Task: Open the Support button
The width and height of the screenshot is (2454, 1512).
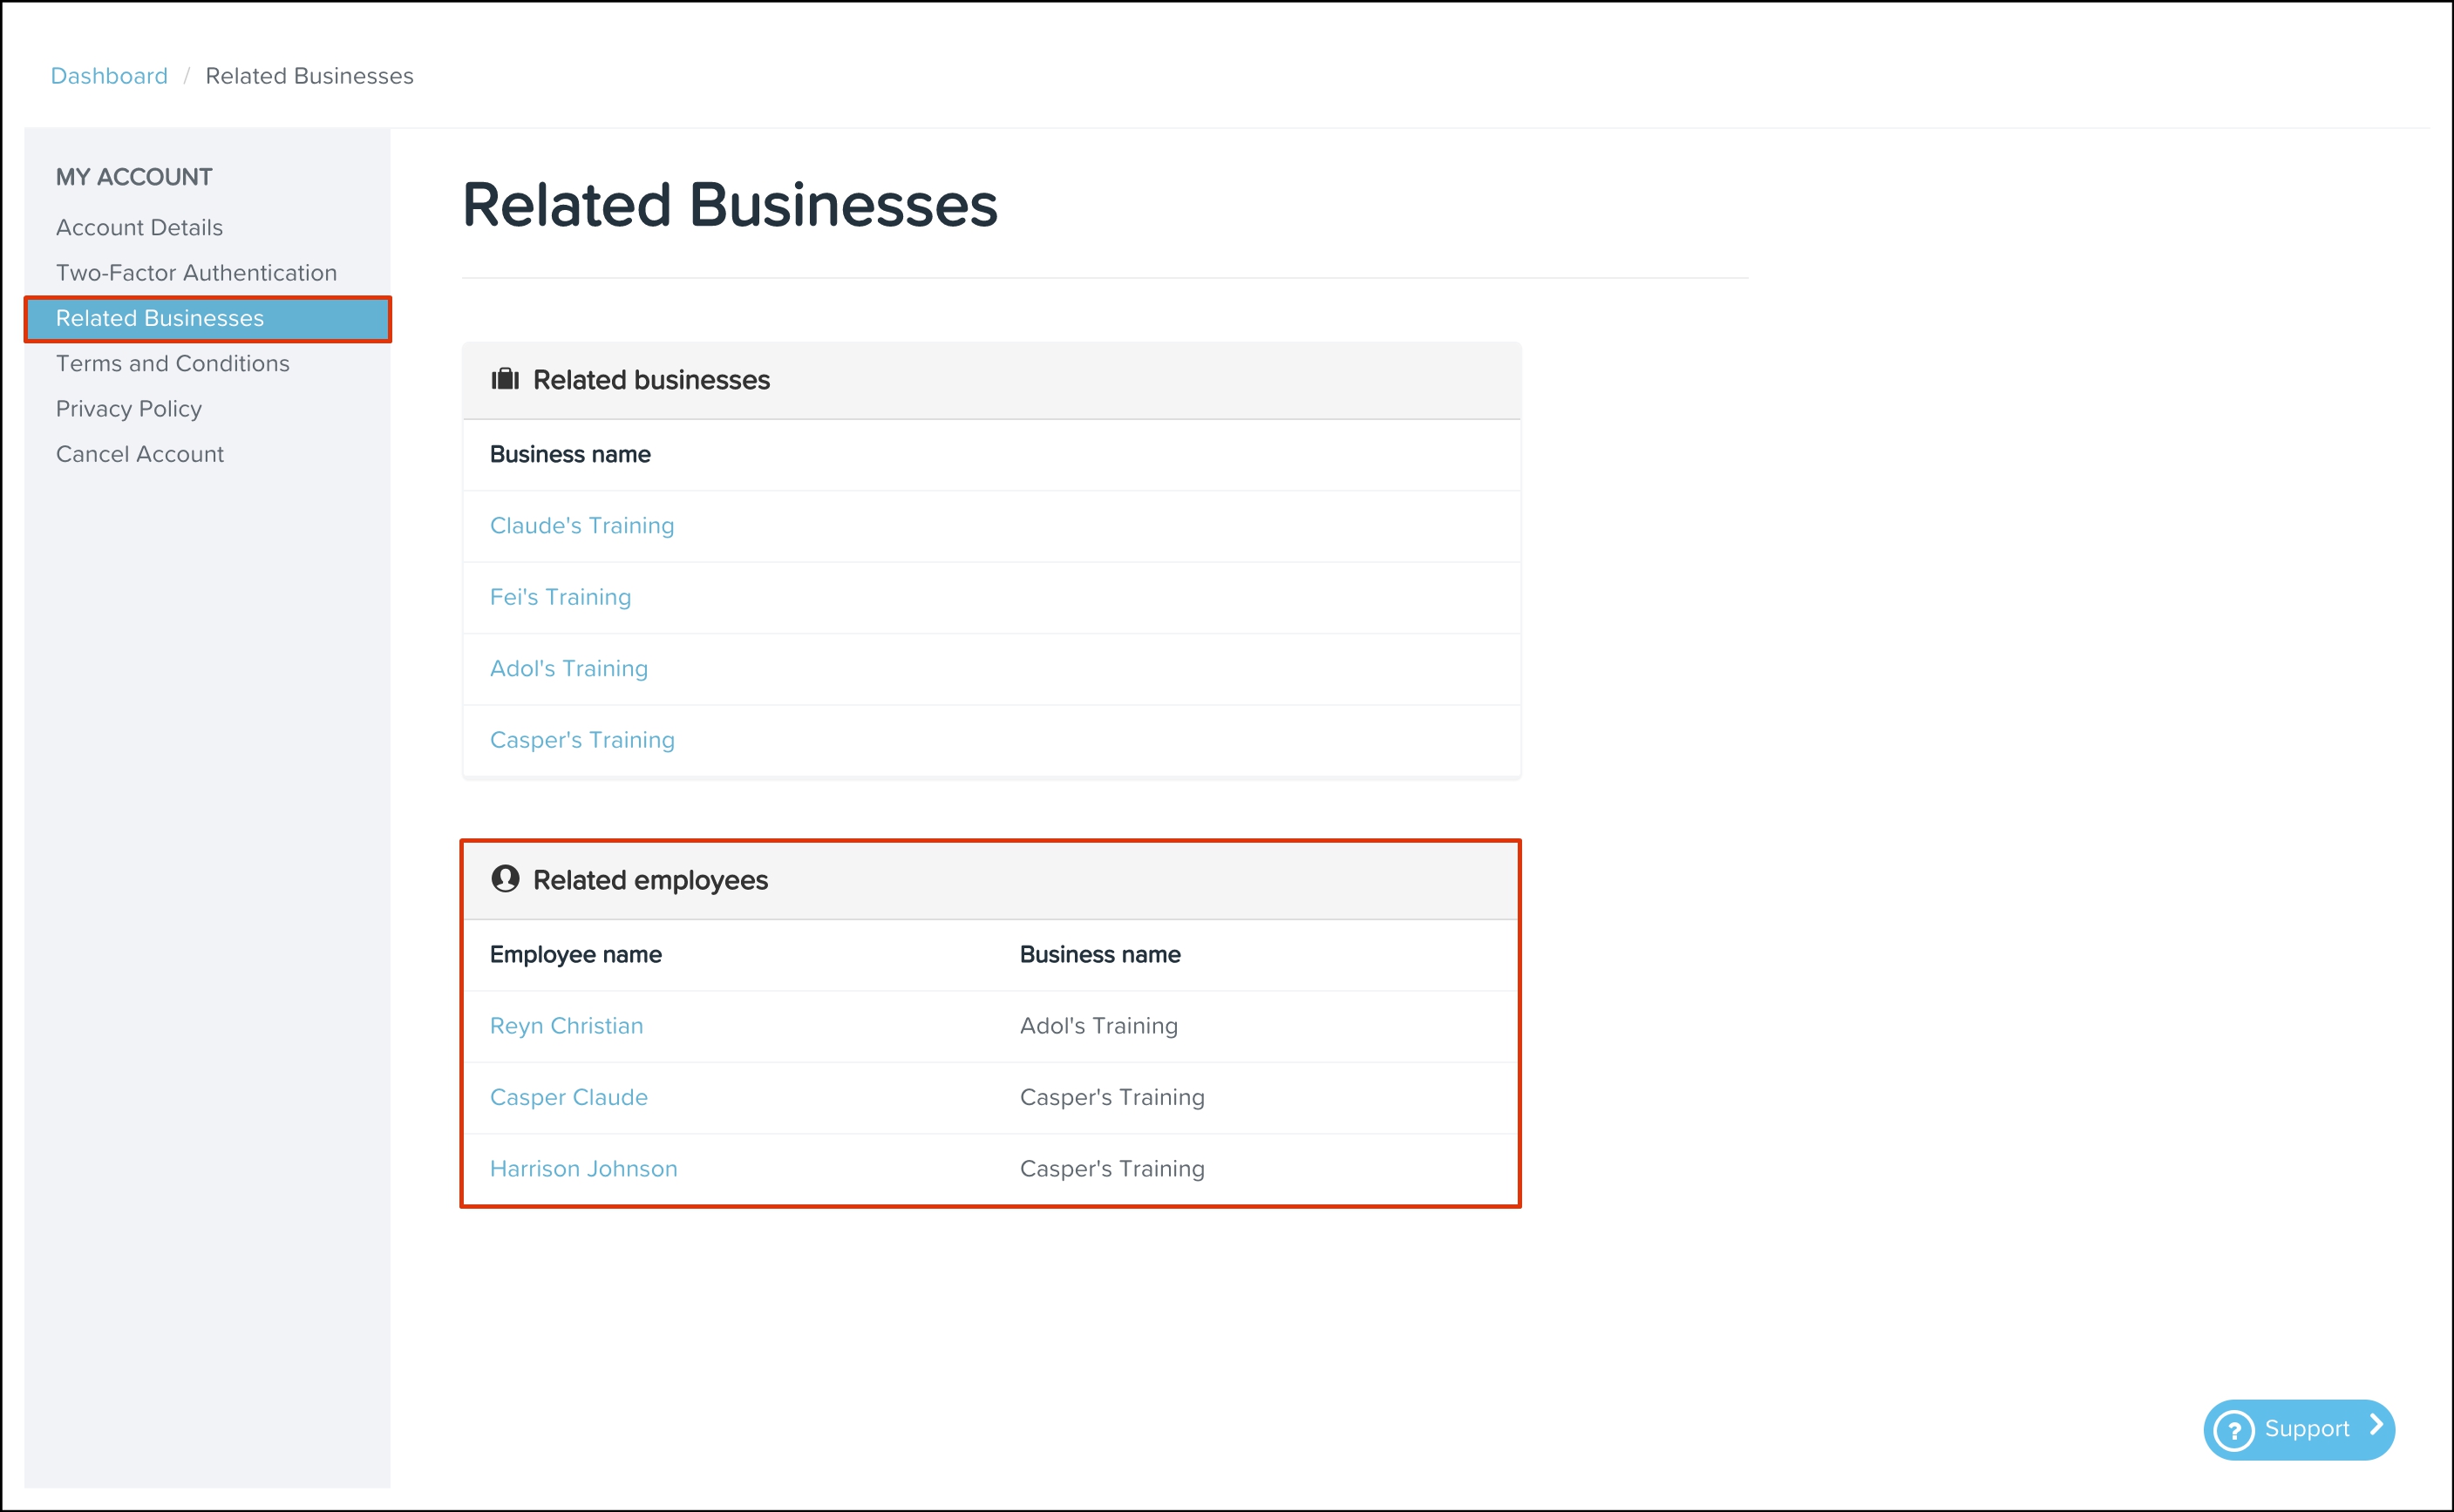Action: tap(2305, 1429)
